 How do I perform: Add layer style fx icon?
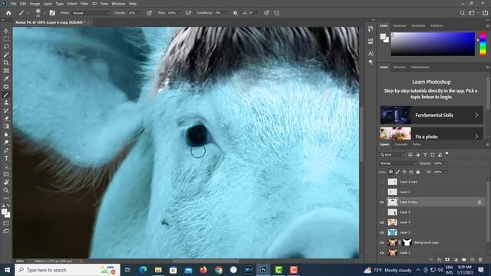439,260
